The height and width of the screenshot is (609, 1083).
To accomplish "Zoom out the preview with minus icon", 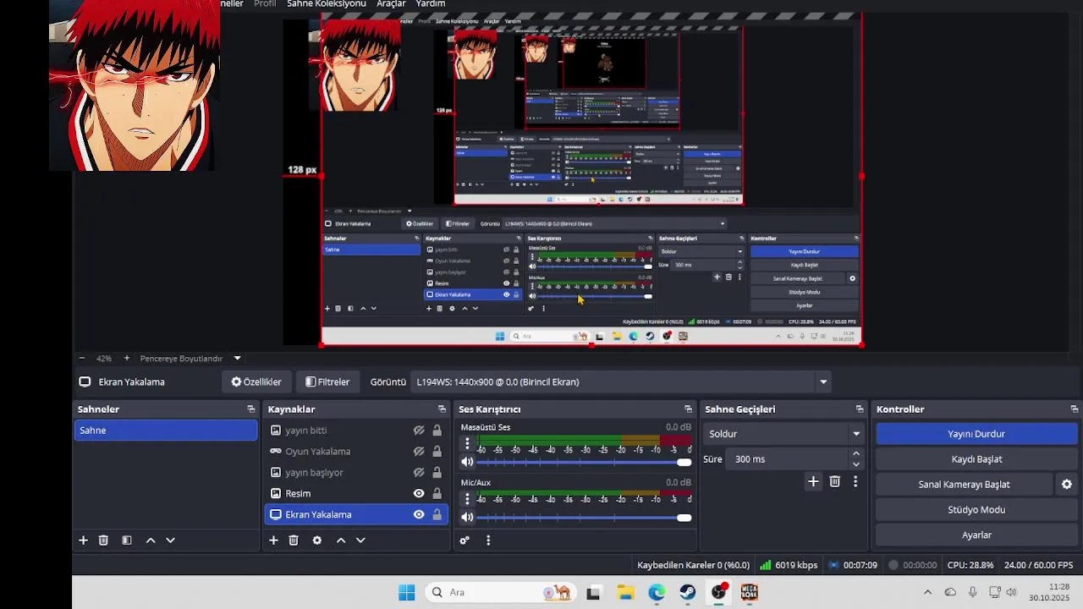I will (x=81, y=359).
